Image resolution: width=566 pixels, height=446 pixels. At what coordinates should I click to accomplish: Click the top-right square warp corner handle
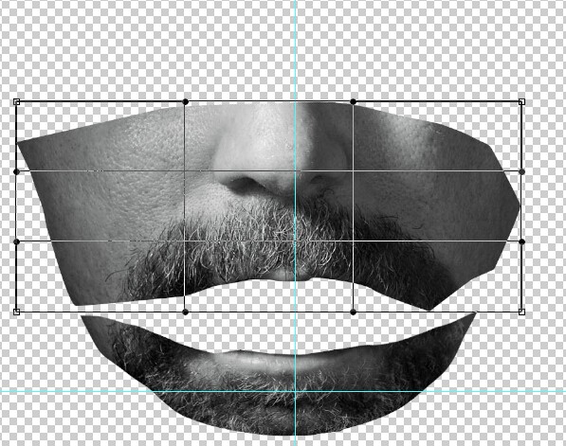tap(521, 102)
